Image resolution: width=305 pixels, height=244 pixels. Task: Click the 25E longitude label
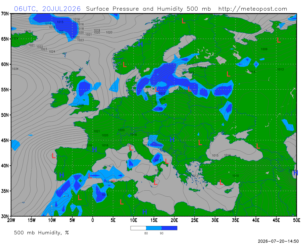tap(195, 220)
